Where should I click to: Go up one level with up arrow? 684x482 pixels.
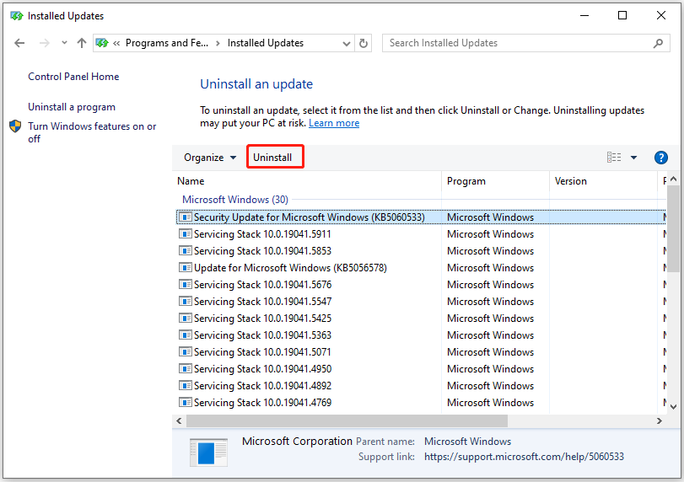coord(82,43)
